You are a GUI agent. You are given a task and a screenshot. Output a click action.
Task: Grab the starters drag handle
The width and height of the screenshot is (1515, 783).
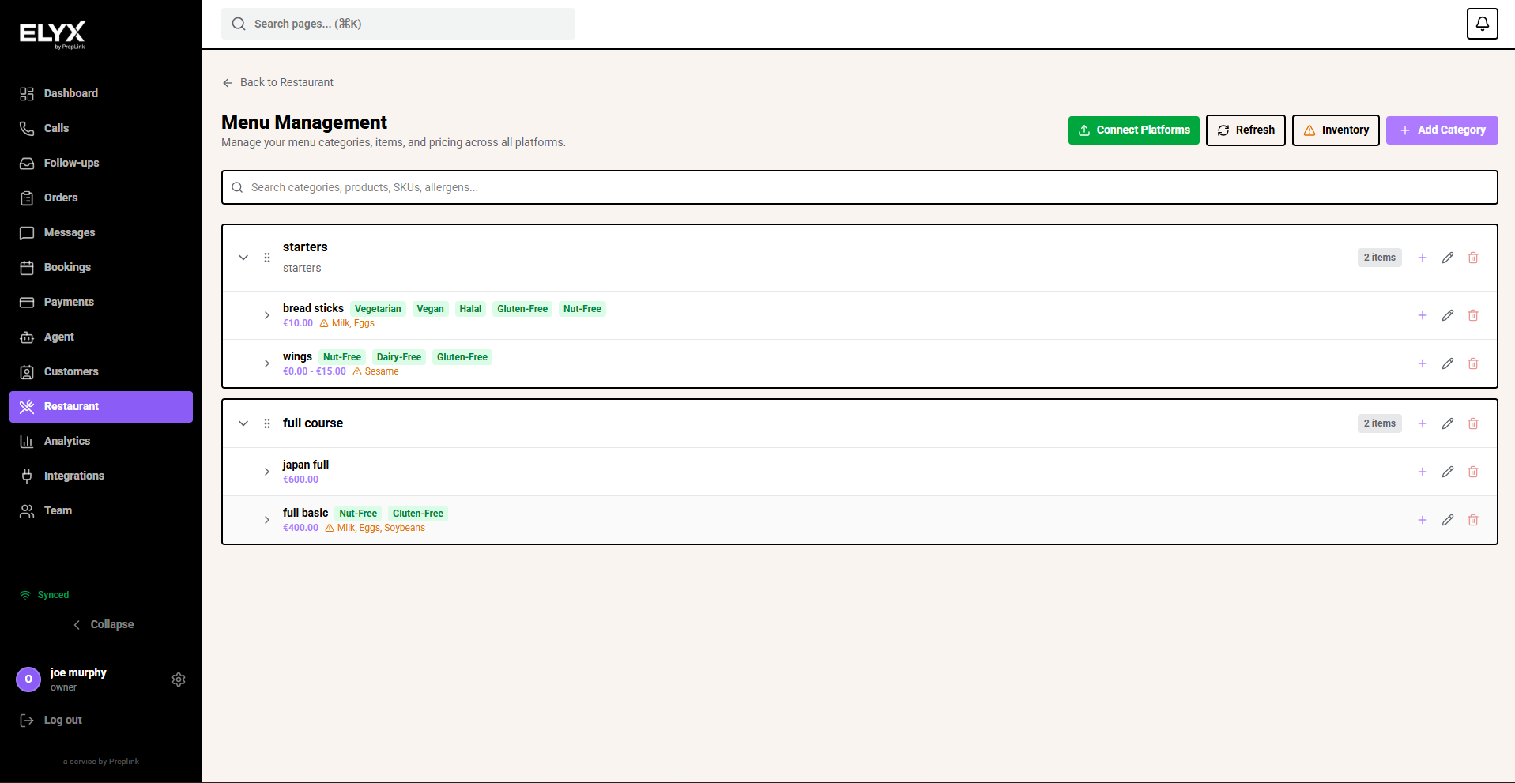point(267,258)
